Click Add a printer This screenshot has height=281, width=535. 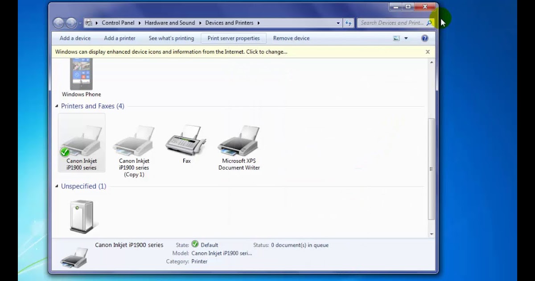(119, 38)
